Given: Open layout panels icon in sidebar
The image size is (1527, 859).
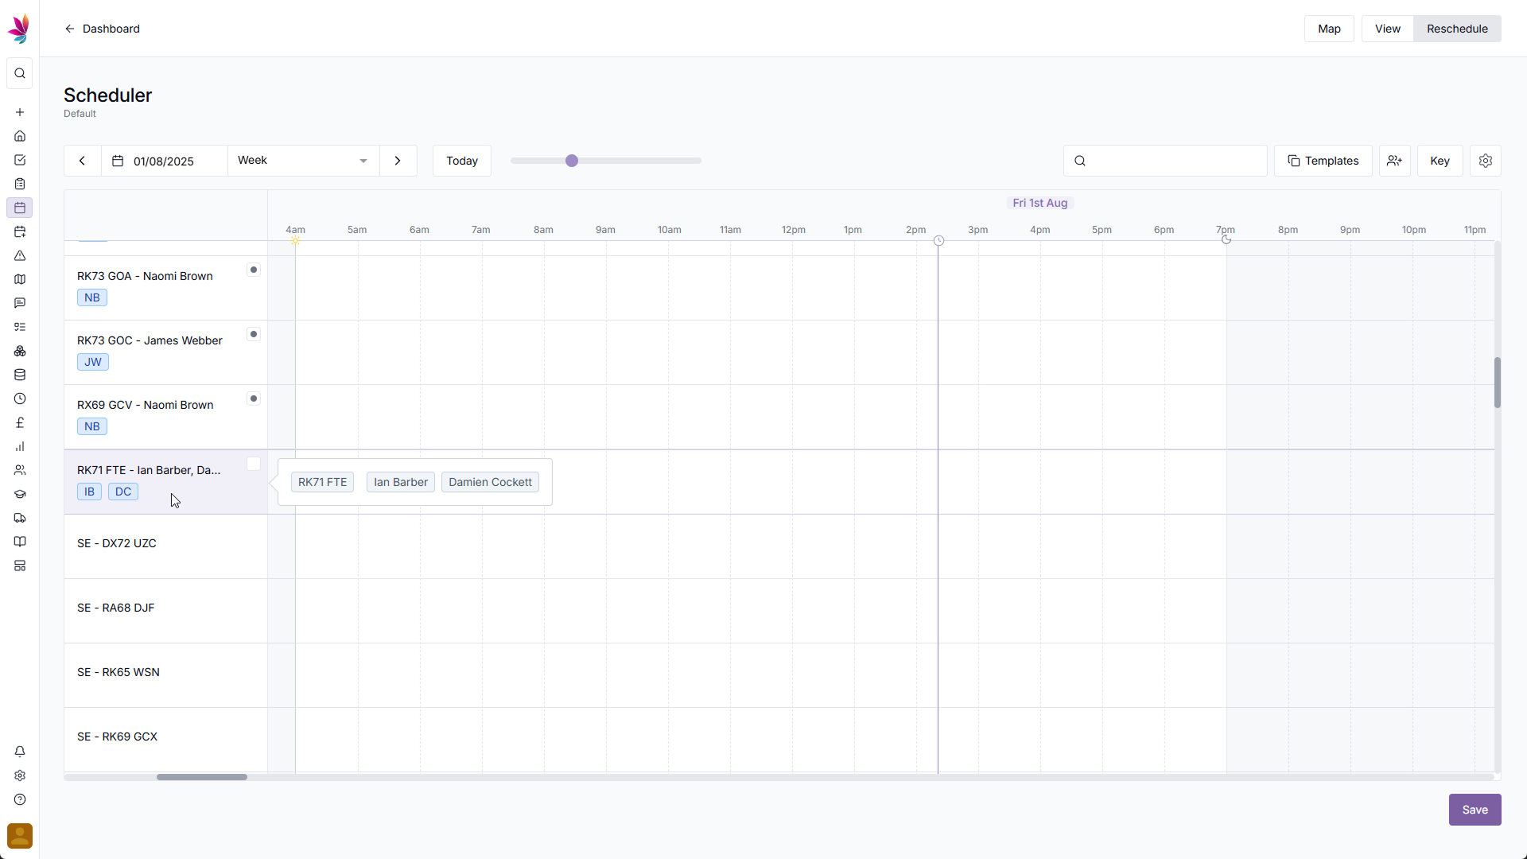Looking at the screenshot, I should coord(20,566).
